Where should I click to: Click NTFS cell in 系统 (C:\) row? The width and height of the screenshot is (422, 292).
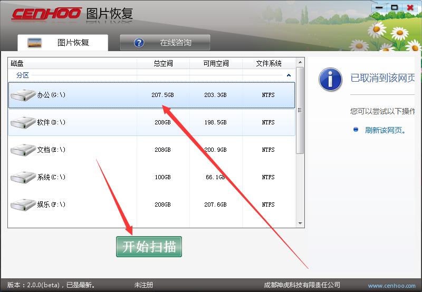click(268, 177)
